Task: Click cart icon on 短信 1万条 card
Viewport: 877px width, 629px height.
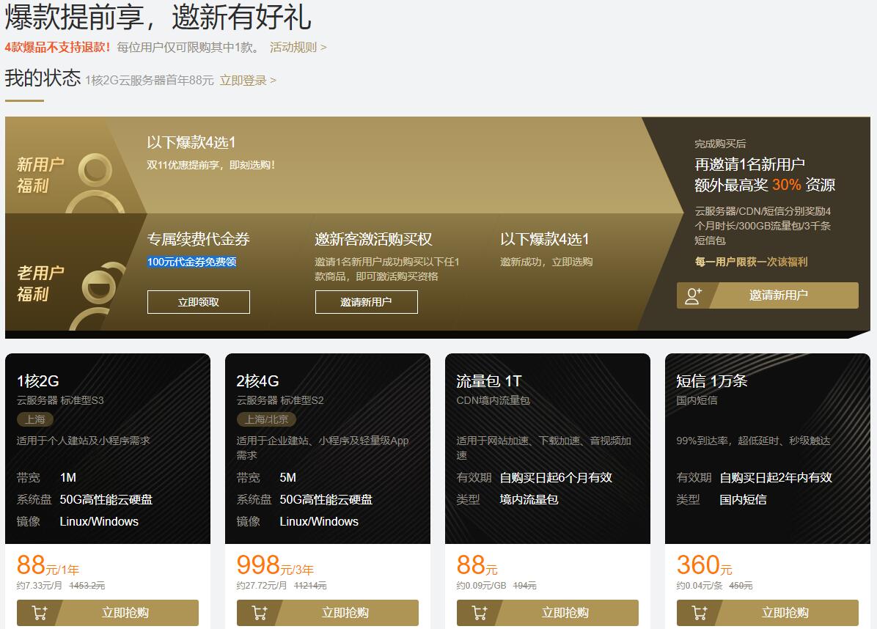Action: click(699, 613)
